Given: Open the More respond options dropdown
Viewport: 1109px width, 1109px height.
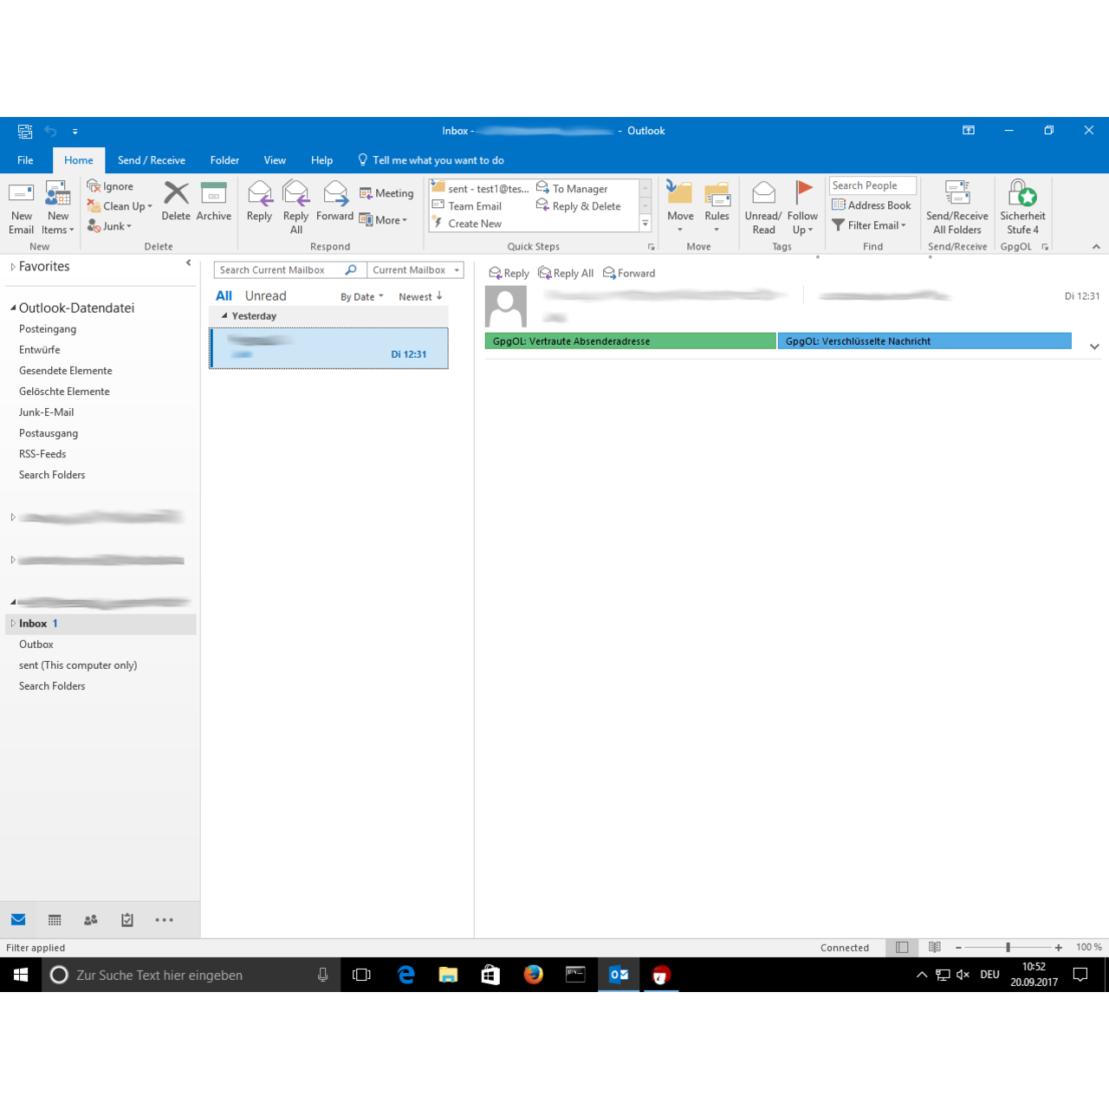Looking at the screenshot, I should point(383,220).
